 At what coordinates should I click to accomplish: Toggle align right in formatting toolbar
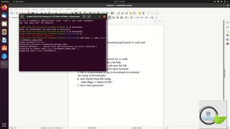point(118,18)
